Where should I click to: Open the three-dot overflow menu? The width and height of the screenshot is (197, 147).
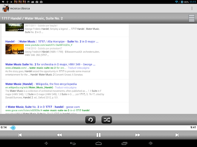192,9
